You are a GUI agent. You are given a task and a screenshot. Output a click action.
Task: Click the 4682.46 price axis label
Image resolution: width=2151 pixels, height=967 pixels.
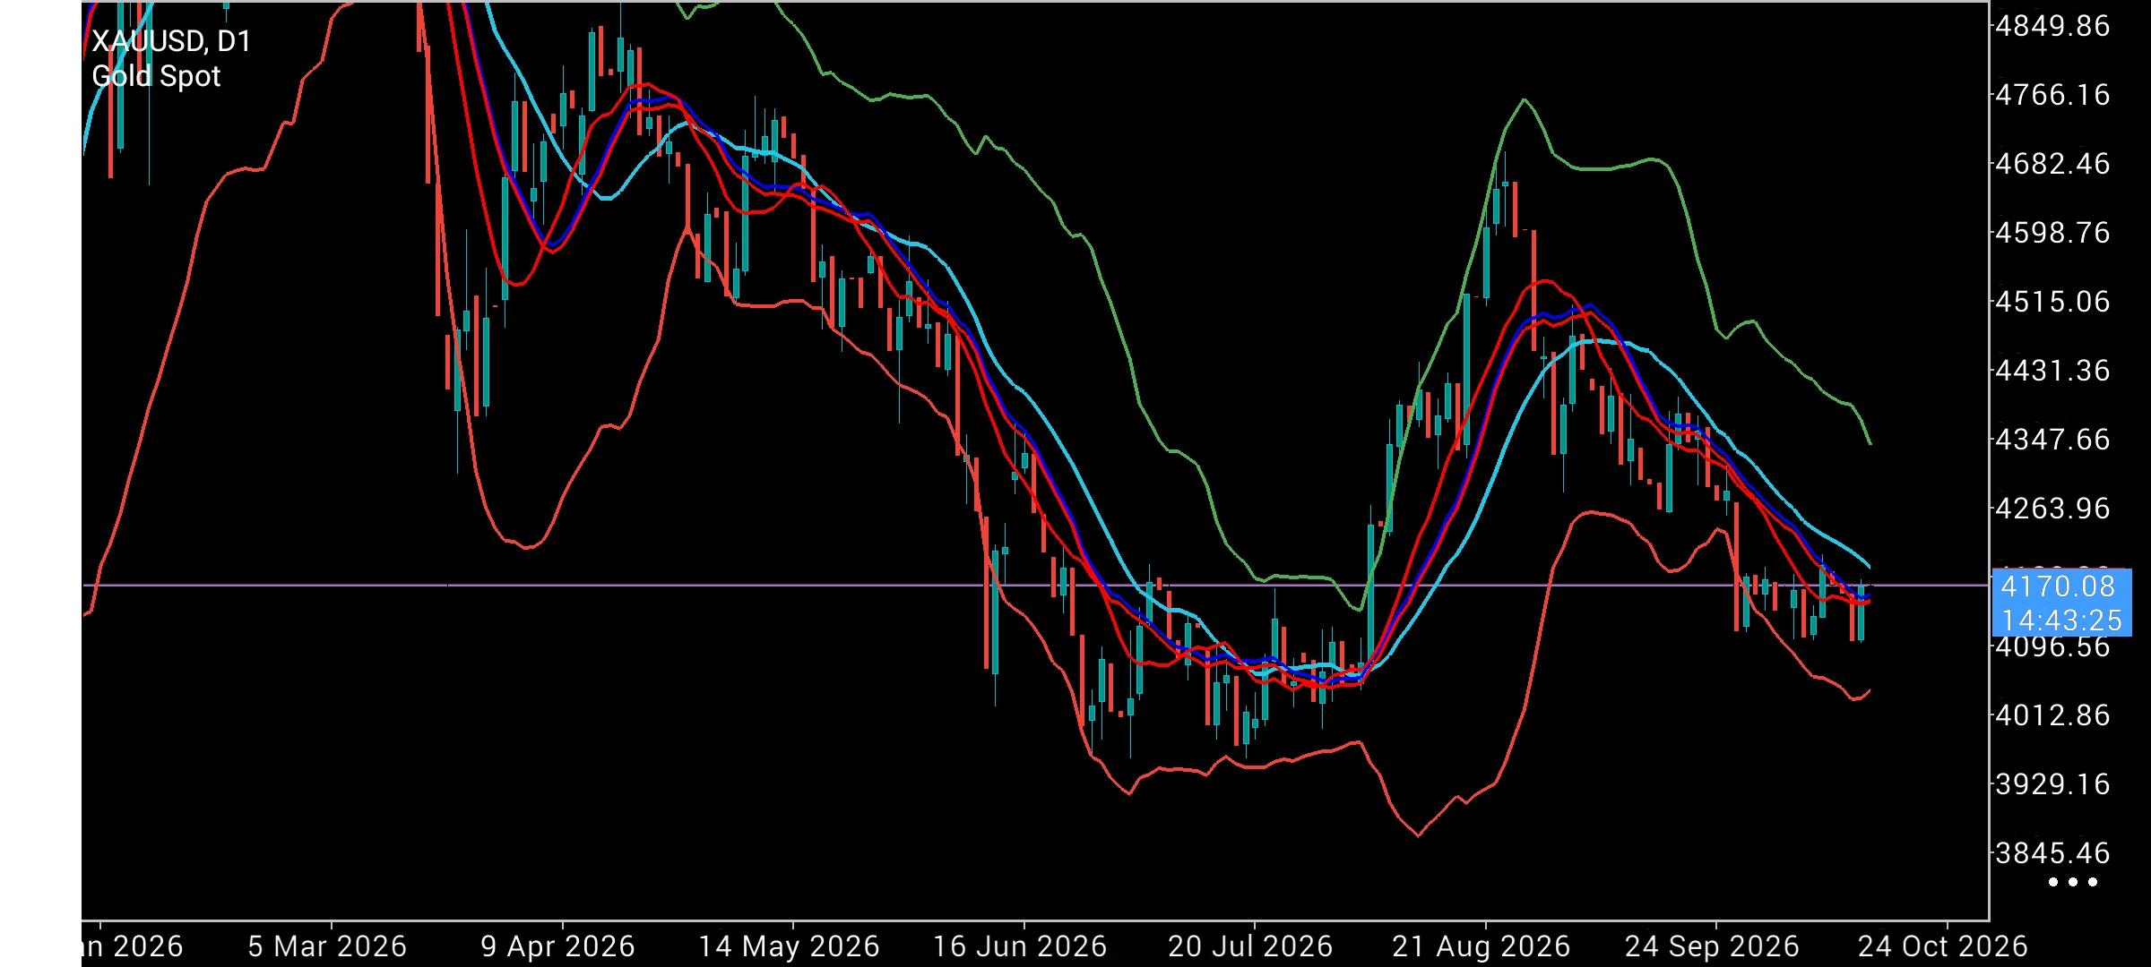[x=2052, y=164]
